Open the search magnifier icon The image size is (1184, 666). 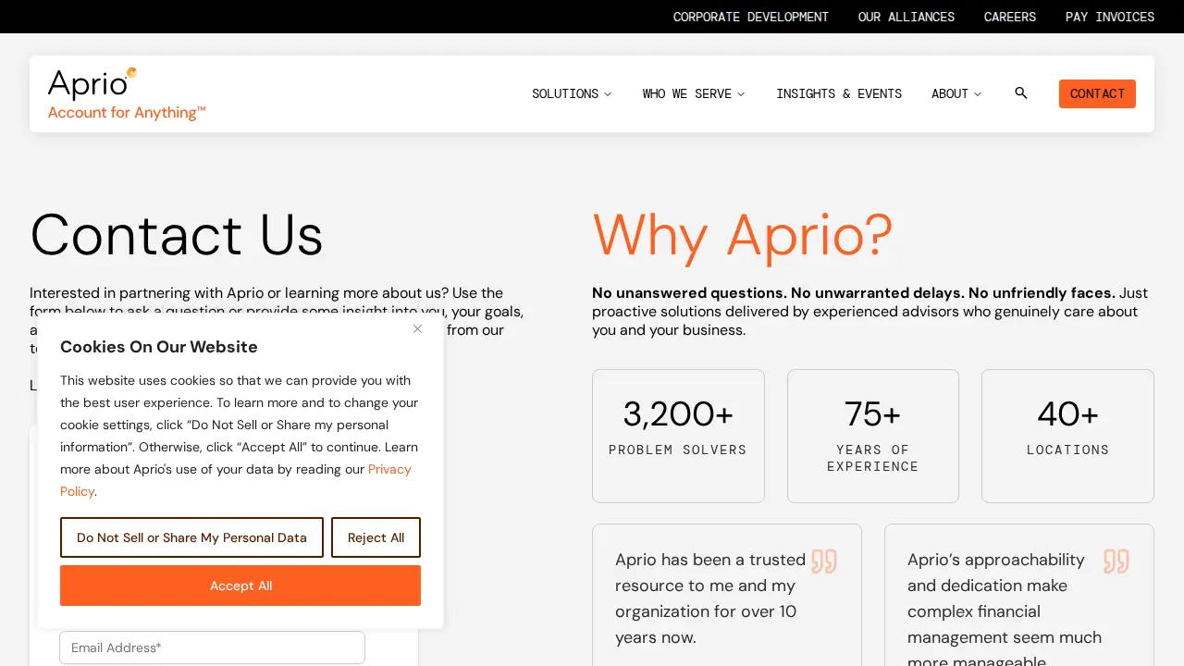1021,93
